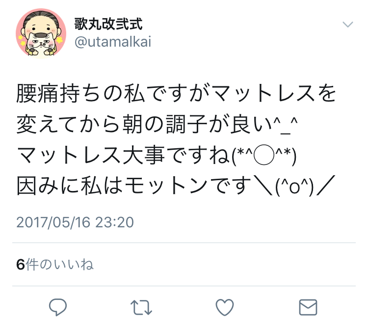Like the tweet with the heart icon
368x326 pixels.
tap(225, 307)
